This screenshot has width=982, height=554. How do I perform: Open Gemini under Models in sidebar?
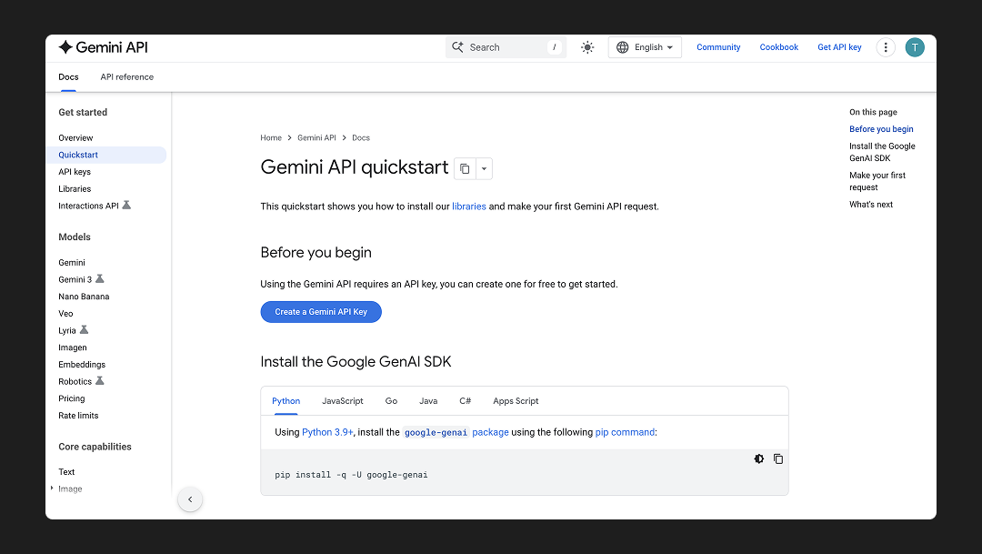tap(72, 263)
